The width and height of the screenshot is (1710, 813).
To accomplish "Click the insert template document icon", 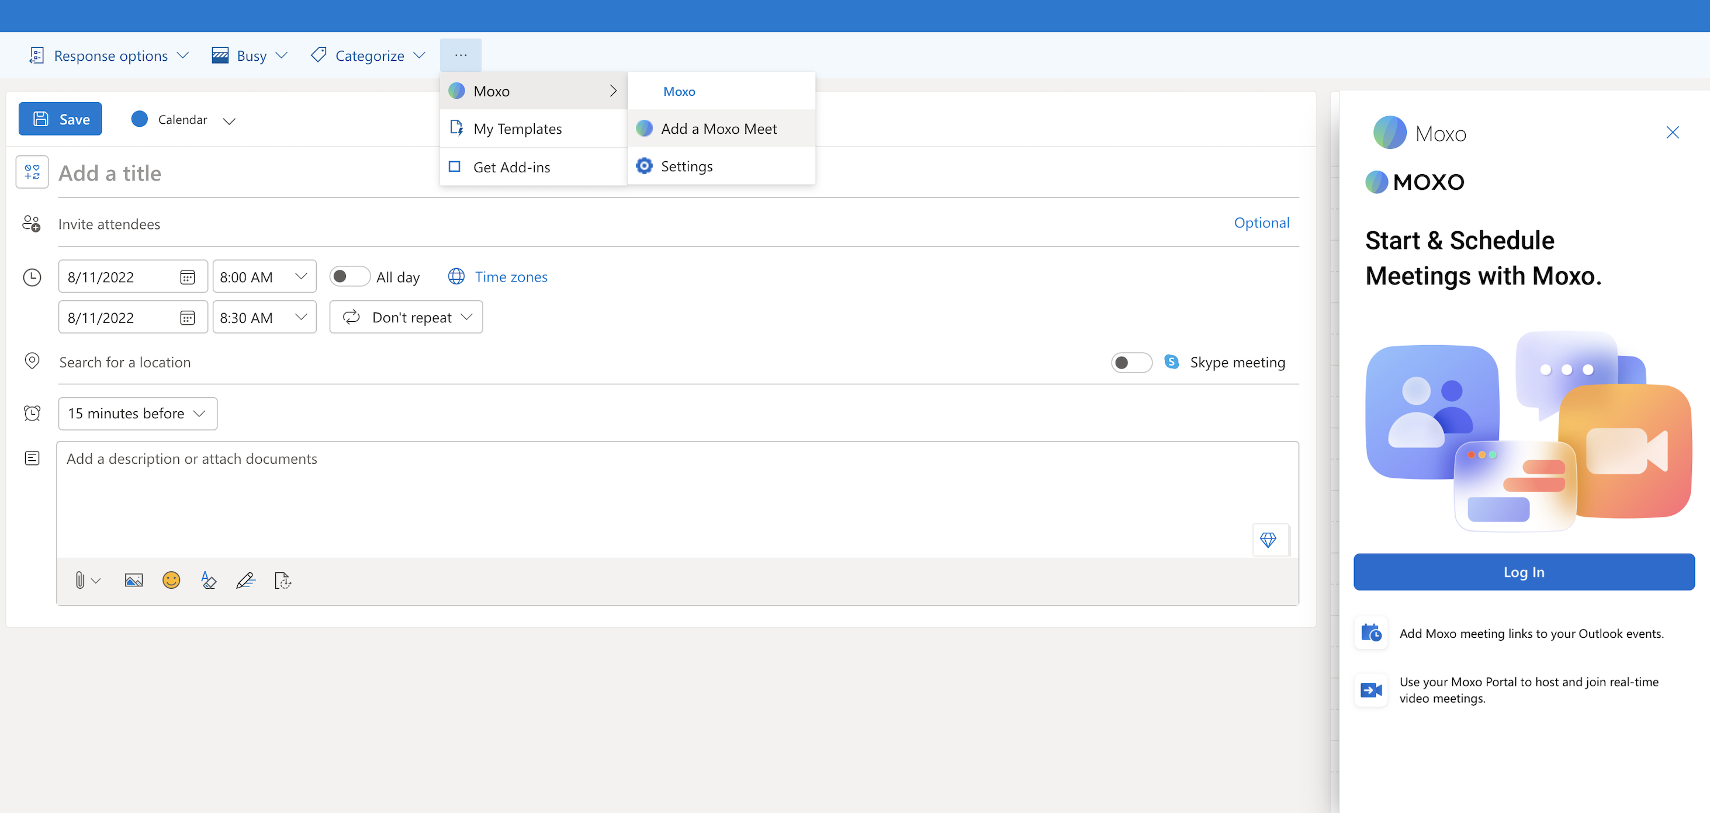I will [283, 581].
